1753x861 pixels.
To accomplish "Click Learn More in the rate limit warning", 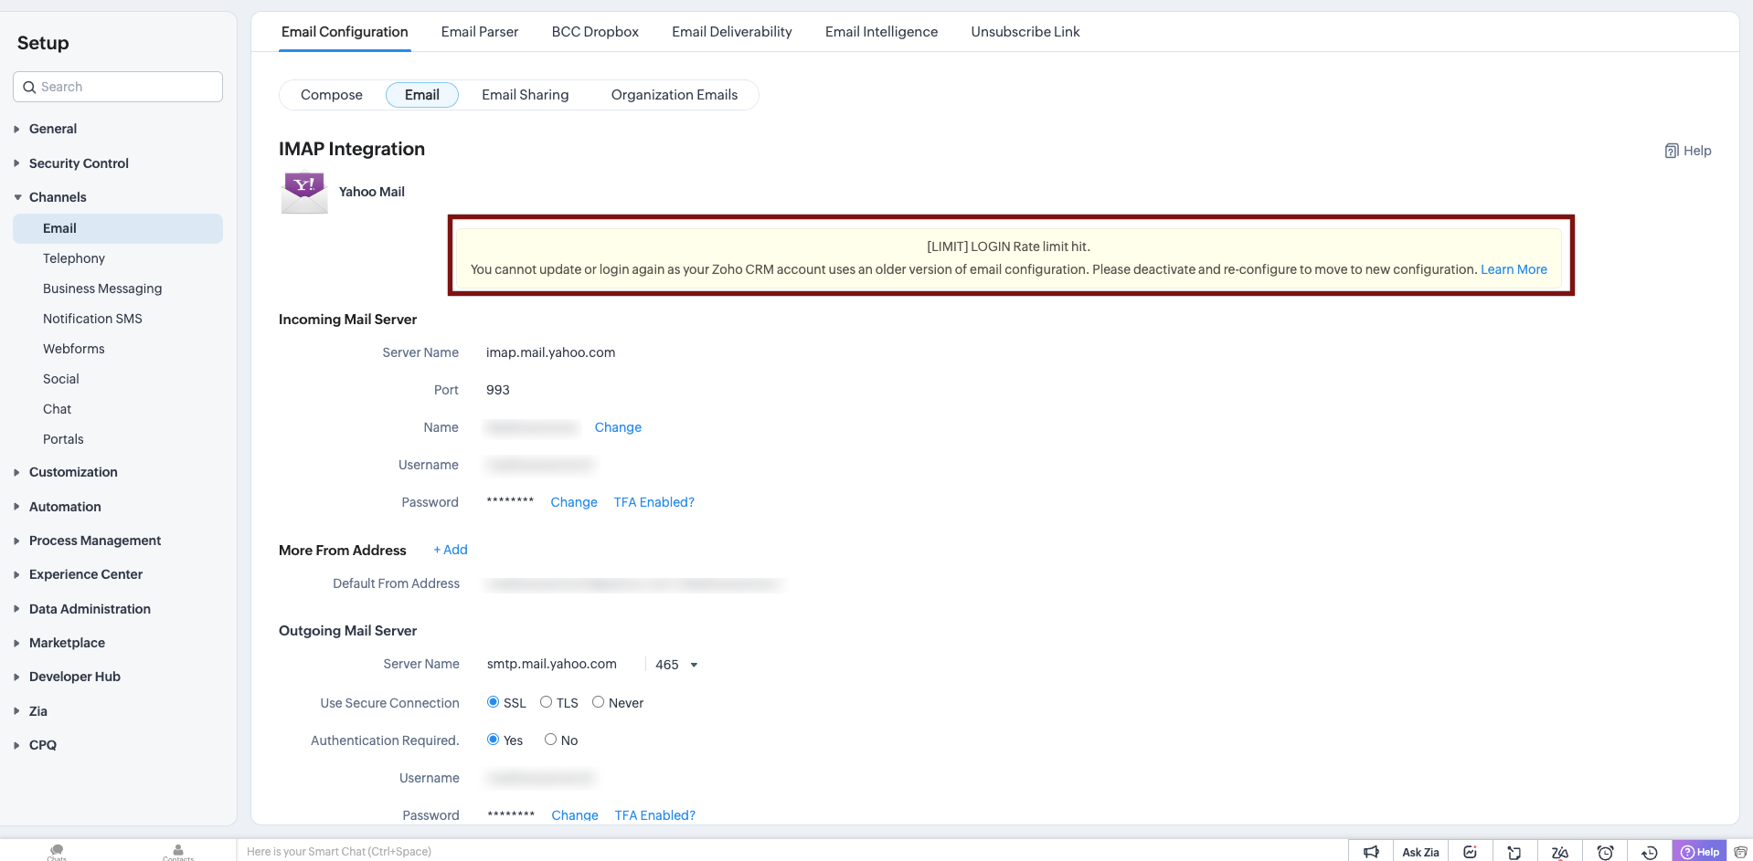I will point(1514,269).
